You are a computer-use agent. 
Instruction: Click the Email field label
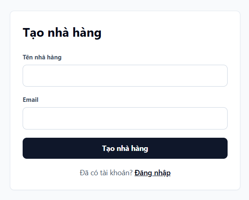click(x=30, y=100)
